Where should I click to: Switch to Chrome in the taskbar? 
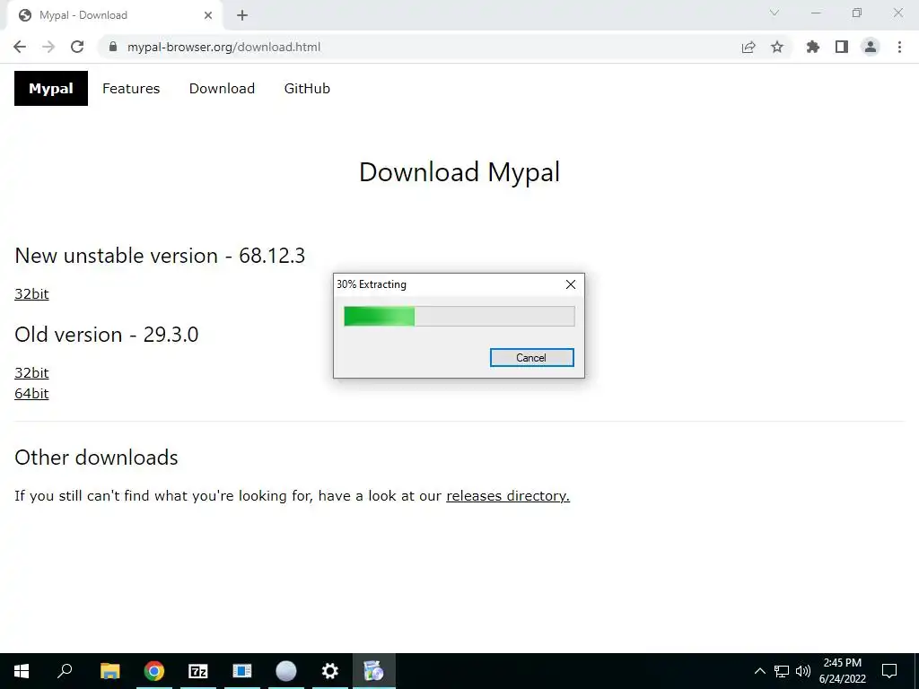(154, 671)
